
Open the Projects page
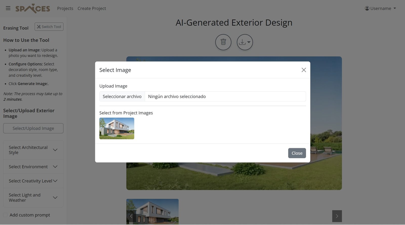point(65,8)
